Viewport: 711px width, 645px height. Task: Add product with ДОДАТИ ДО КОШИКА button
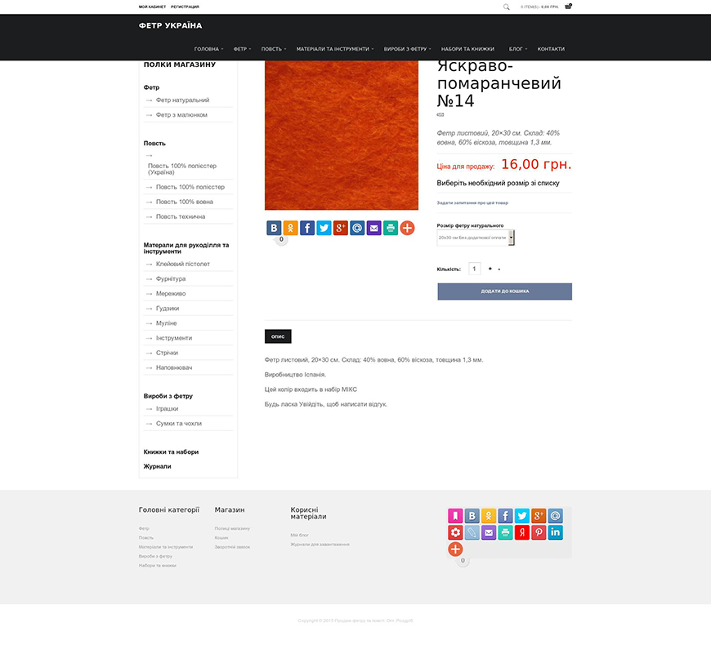(505, 291)
